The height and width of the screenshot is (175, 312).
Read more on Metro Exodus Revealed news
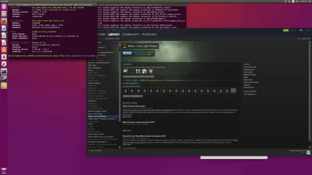pos(127,117)
